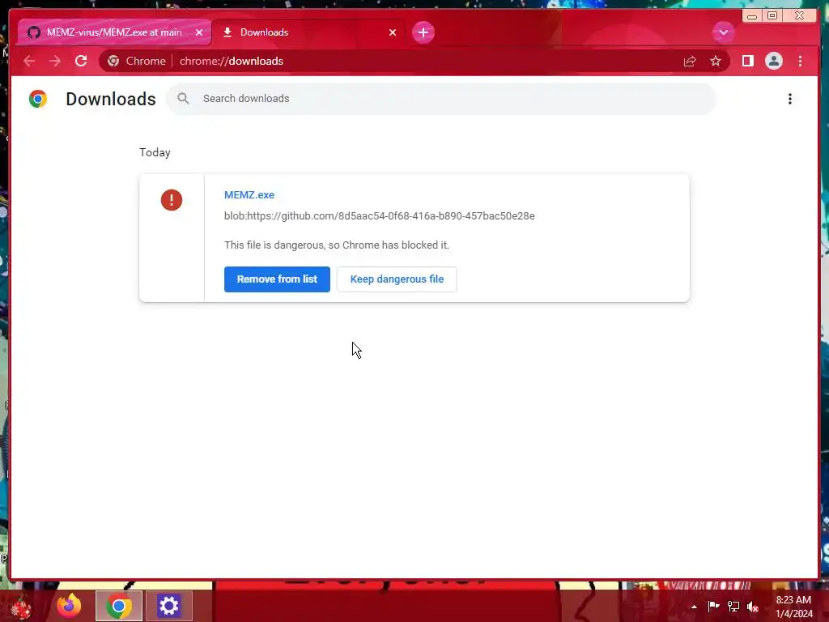This screenshot has width=829, height=622.
Task: Open the side panel icon
Action: tap(747, 62)
